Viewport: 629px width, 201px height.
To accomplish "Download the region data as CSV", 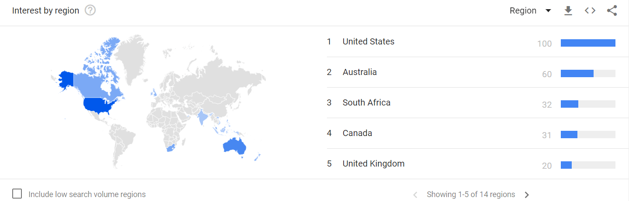I will tap(568, 11).
